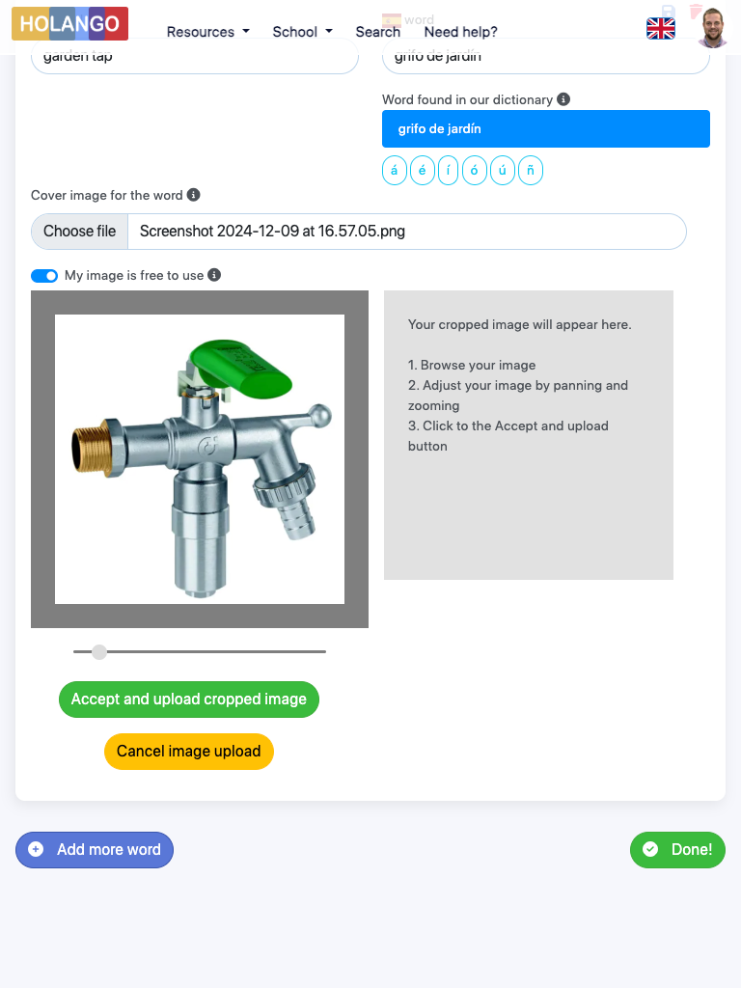The height and width of the screenshot is (988, 741).
Task: Insert the á accented character
Action: point(395,170)
